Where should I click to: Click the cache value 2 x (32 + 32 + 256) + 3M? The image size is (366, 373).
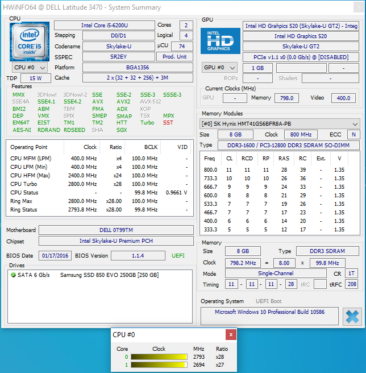pyautogui.click(x=138, y=78)
